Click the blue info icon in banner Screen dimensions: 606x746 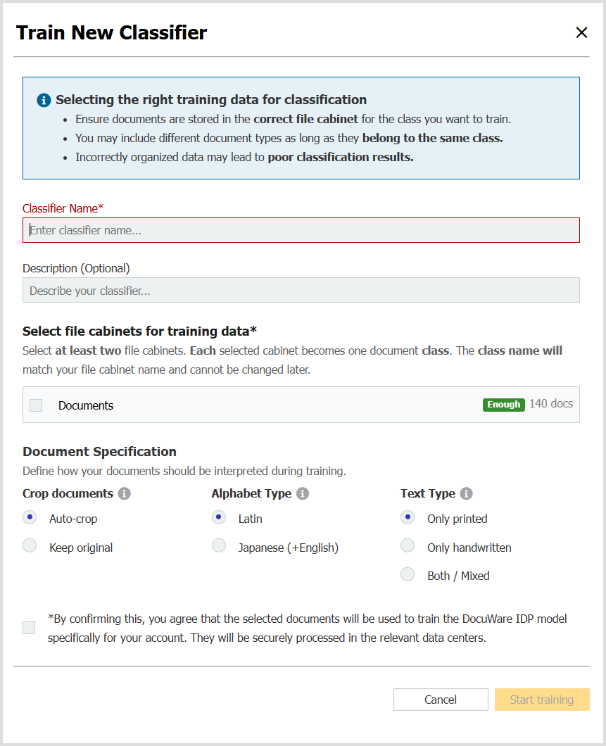coord(44,100)
